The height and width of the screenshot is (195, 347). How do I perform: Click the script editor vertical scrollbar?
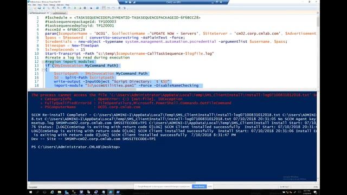pyautogui.click(x=318, y=51)
